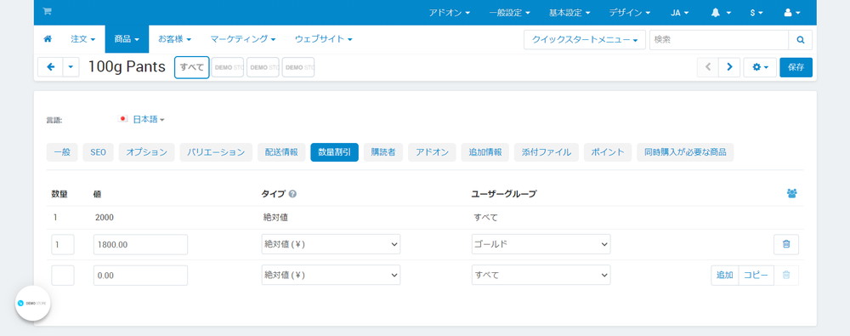850x336 pixels.
Task: Open the アドオン top menu
Action: (x=450, y=13)
